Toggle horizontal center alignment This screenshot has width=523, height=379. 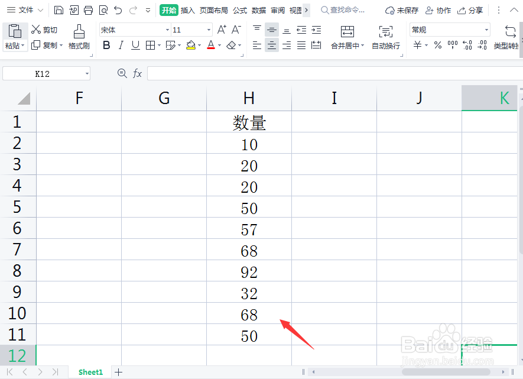272,45
